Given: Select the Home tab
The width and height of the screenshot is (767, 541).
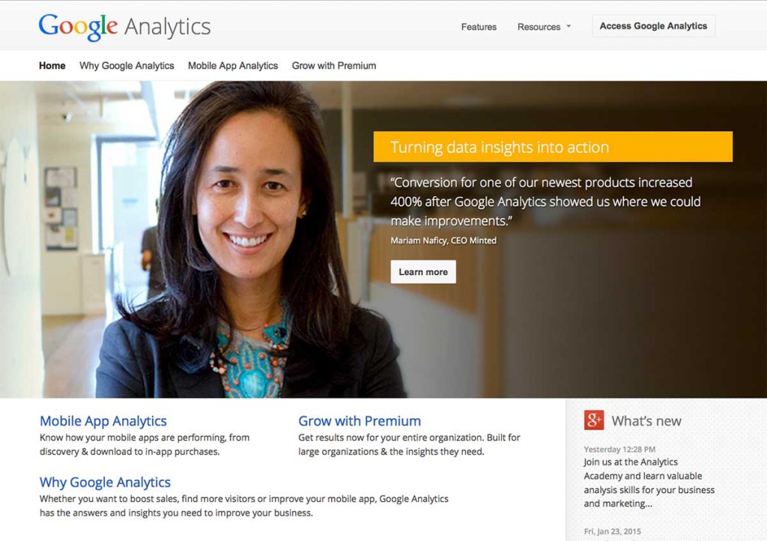Looking at the screenshot, I should pyautogui.click(x=52, y=65).
